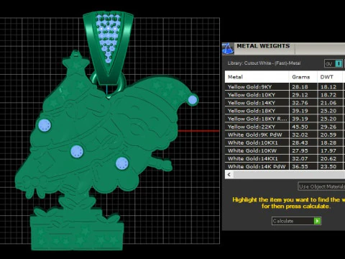Click the 36.55 grams value
This screenshot has height=259, width=345.
click(300, 166)
